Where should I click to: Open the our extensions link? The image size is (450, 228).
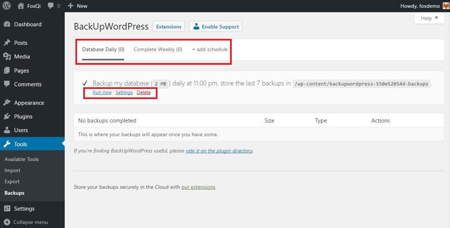coord(199,187)
